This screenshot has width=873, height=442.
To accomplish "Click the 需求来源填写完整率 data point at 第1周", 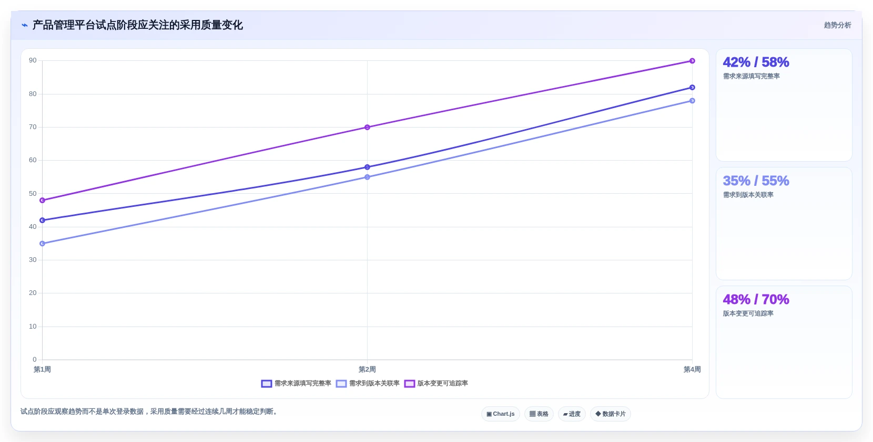I will point(42,220).
